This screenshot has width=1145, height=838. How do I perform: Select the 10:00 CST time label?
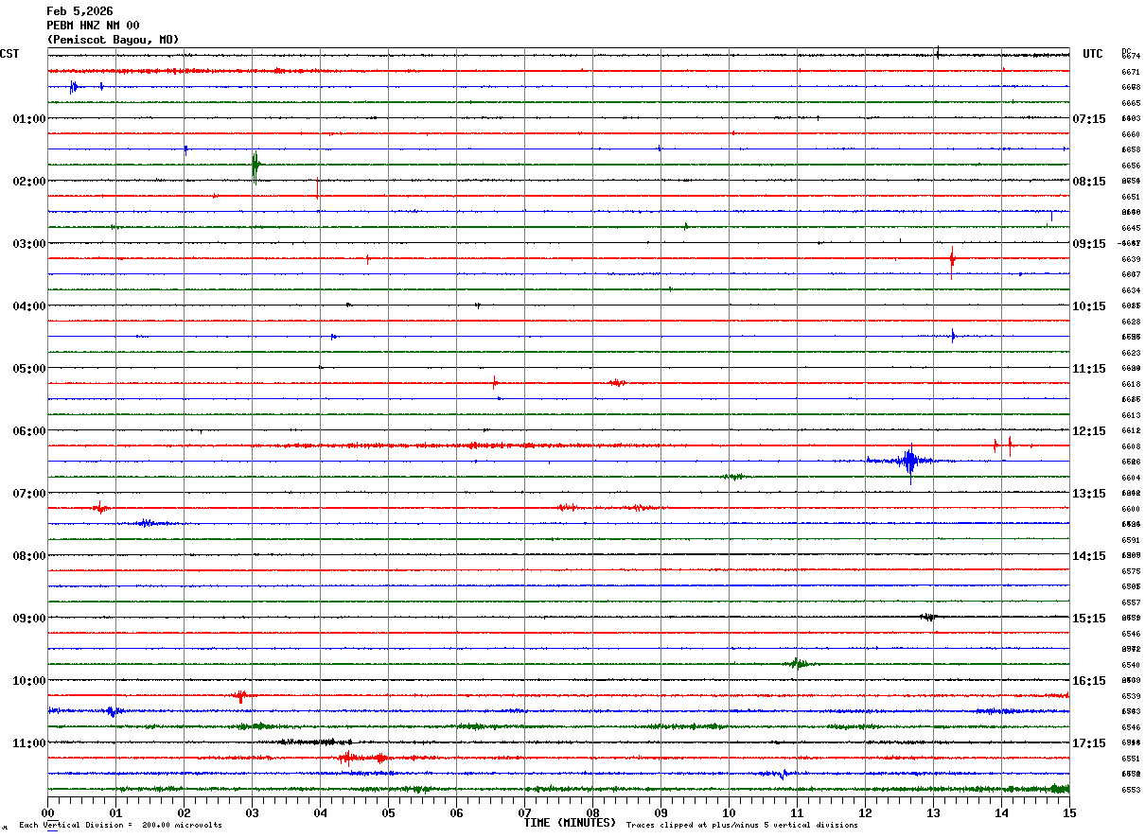click(29, 681)
